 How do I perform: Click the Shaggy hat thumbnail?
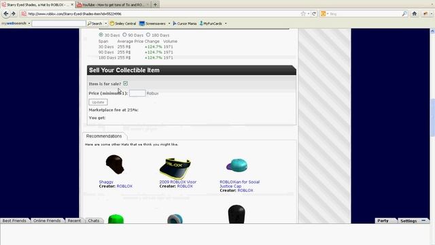115,165
